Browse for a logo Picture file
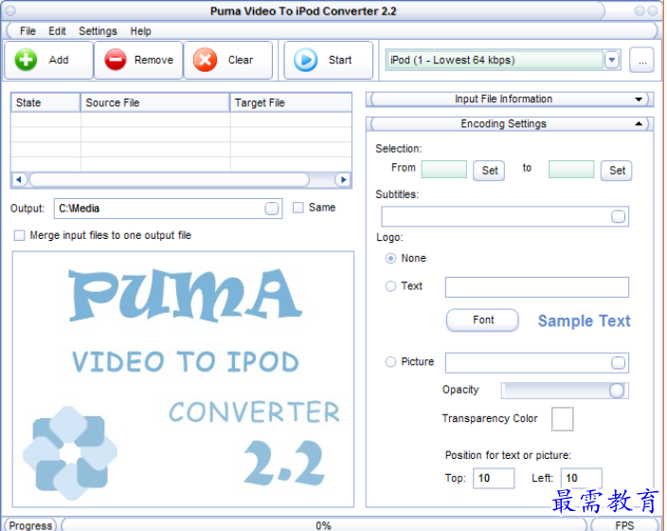 (x=618, y=363)
